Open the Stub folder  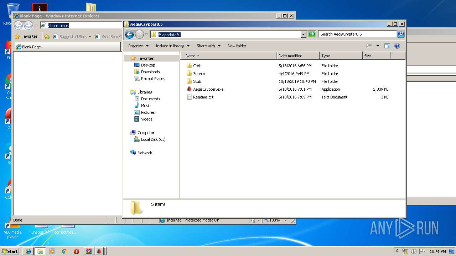(x=197, y=81)
